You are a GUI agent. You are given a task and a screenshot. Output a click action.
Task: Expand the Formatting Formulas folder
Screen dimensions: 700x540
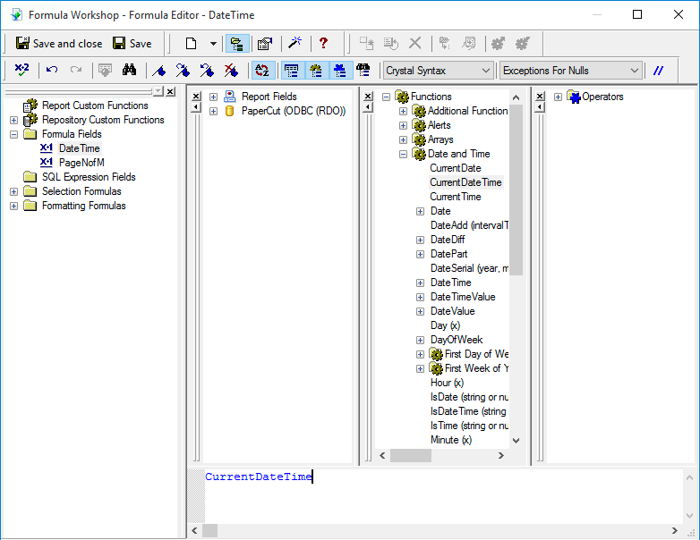coord(13,206)
